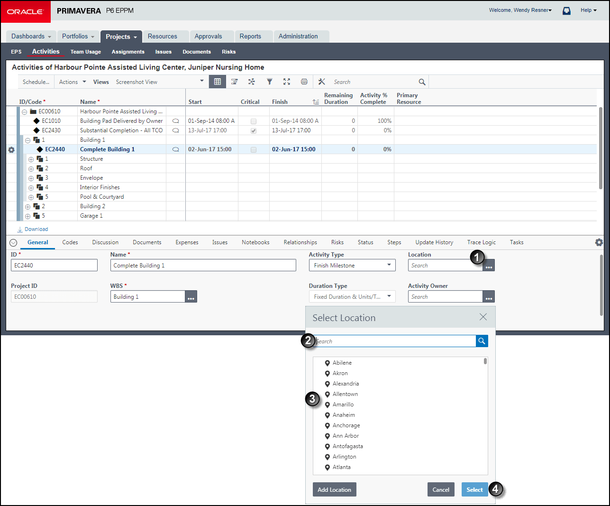This screenshot has width=610, height=506.
Task: Click the location list scrollbar thumb
Action: (485, 361)
